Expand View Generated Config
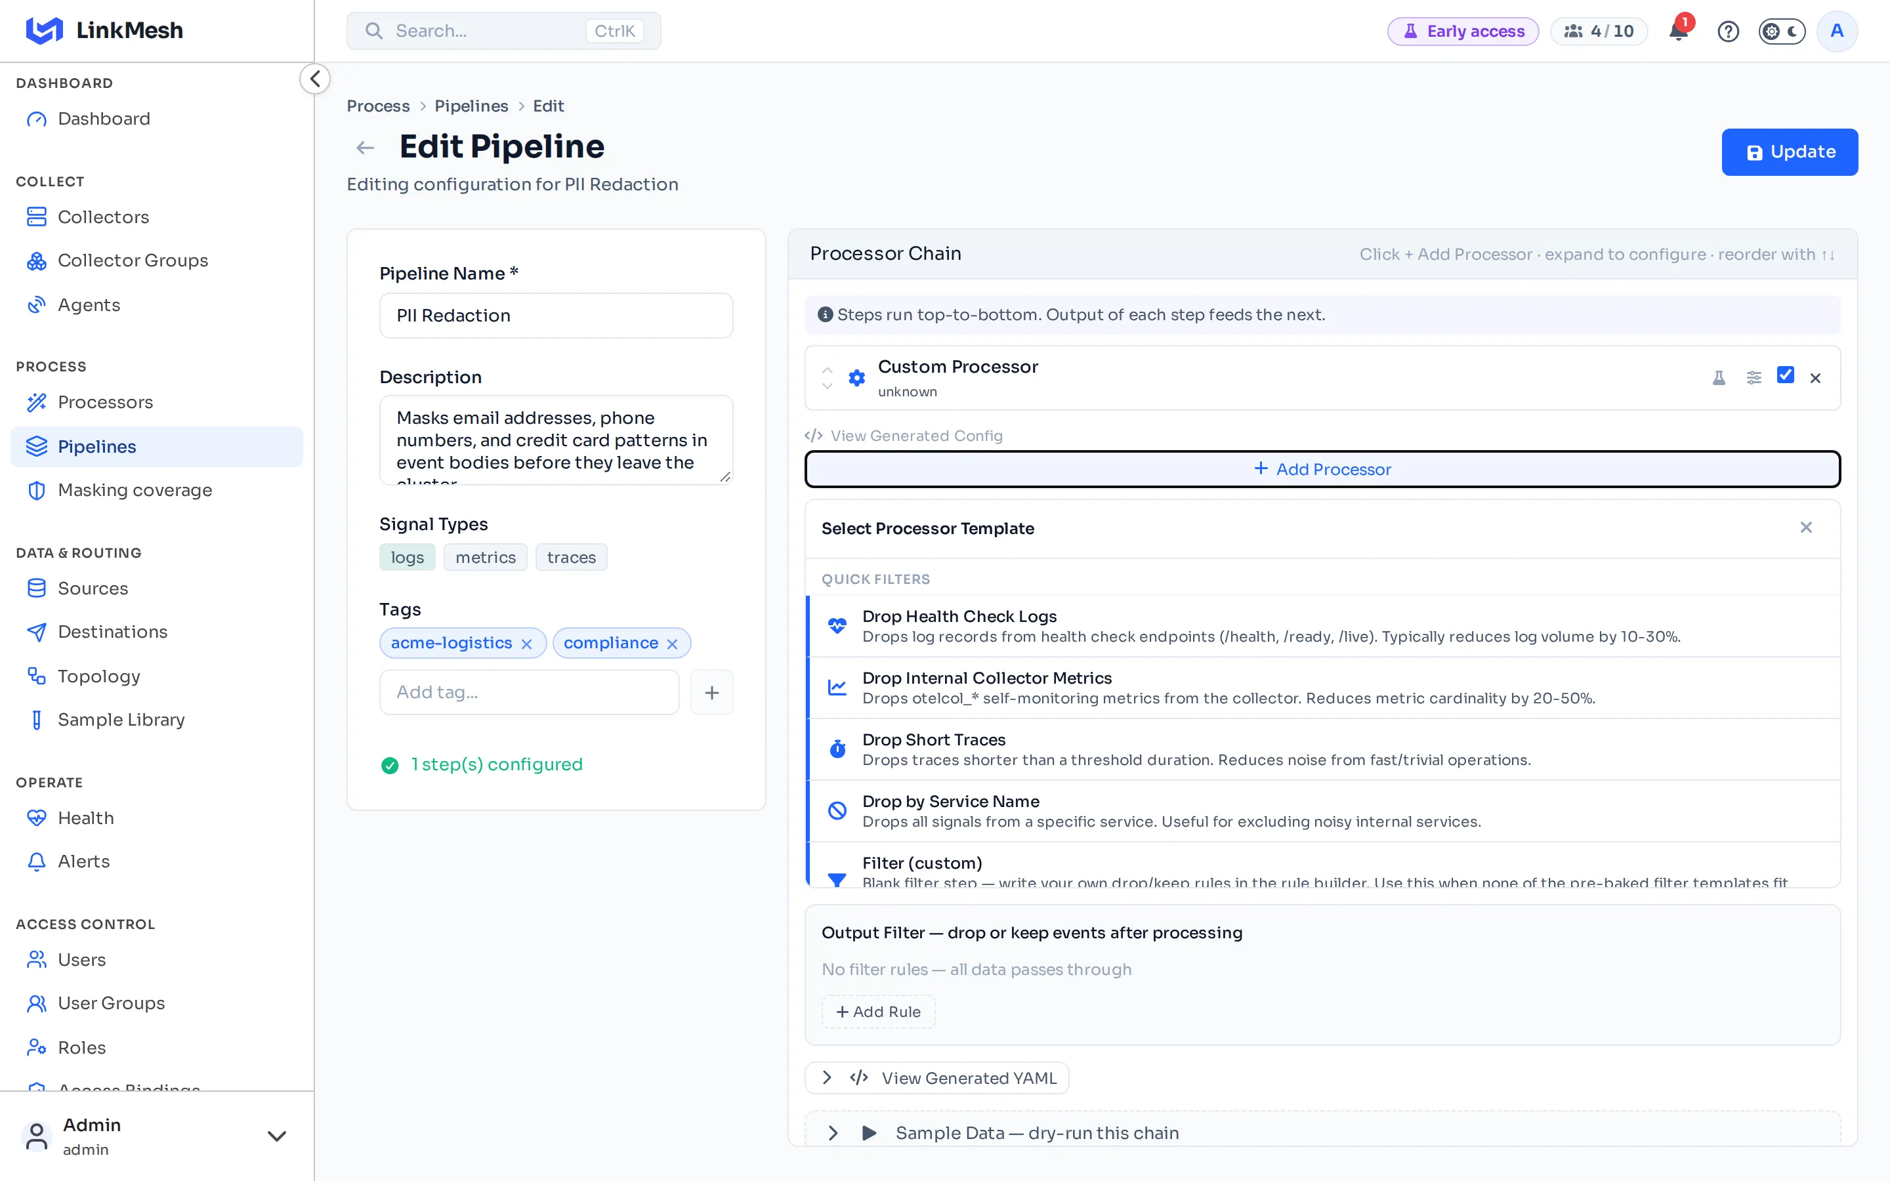Viewport: 1890px width, 1181px height. tap(904, 436)
